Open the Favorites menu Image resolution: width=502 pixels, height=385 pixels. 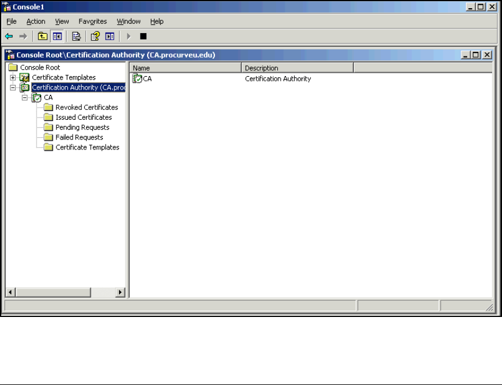click(92, 22)
